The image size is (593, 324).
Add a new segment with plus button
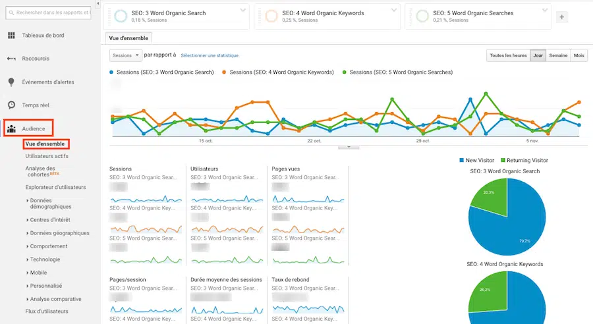click(x=561, y=17)
